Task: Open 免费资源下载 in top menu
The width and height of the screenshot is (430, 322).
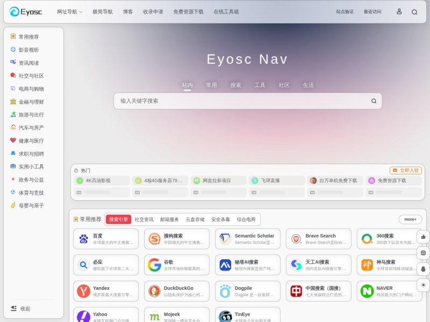Action: tap(189, 12)
